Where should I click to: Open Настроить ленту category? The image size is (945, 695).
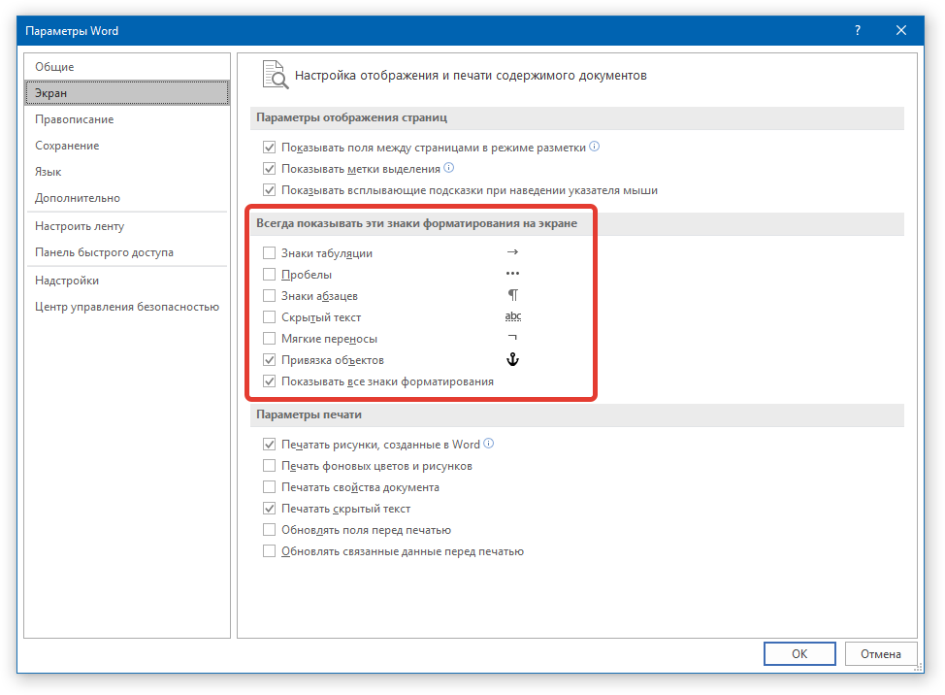(127, 226)
